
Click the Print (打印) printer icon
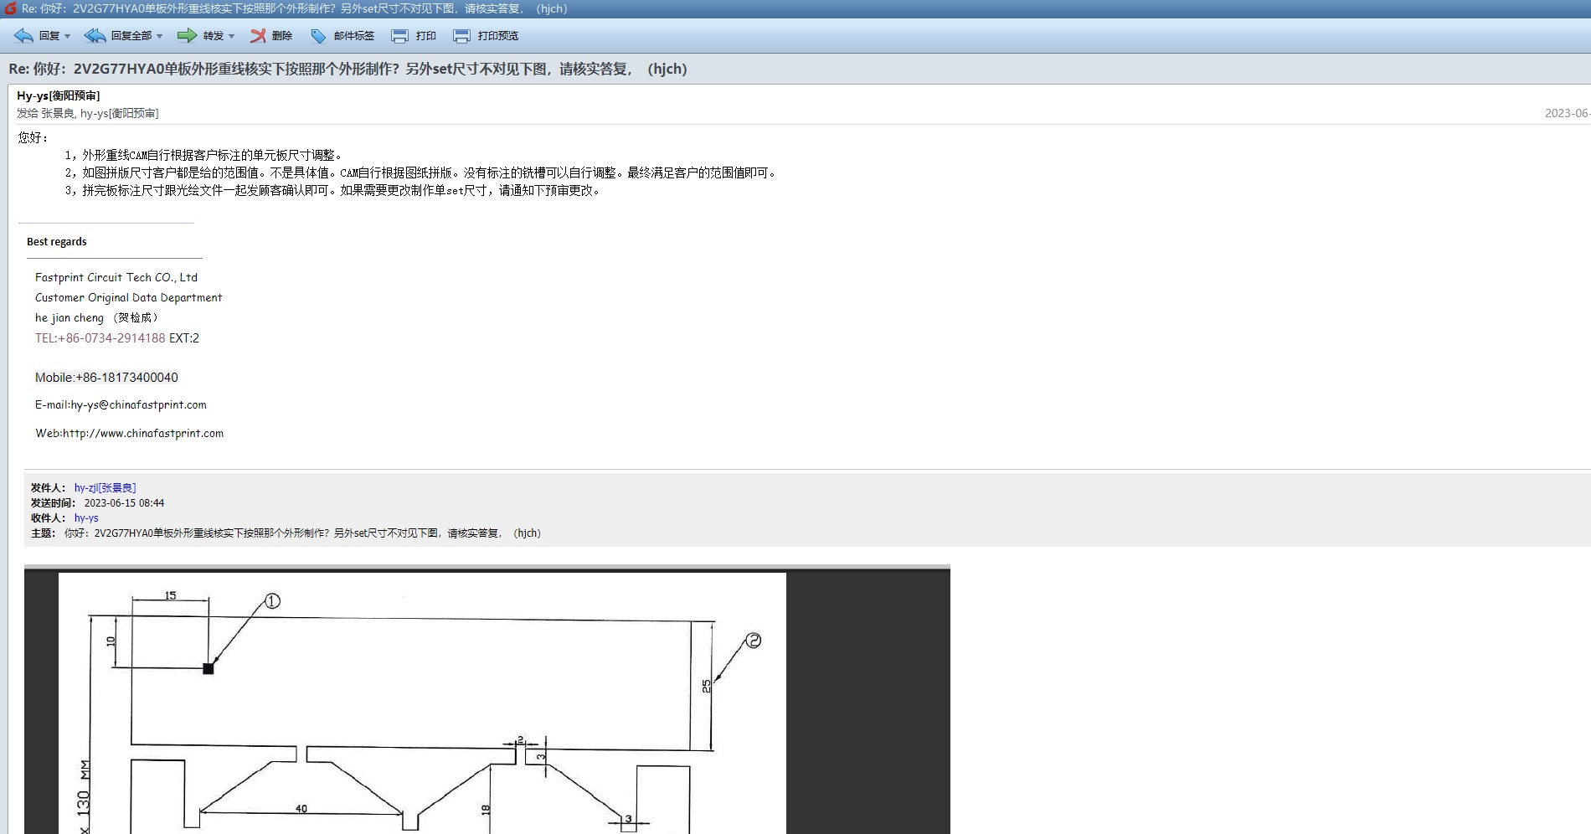click(400, 36)
